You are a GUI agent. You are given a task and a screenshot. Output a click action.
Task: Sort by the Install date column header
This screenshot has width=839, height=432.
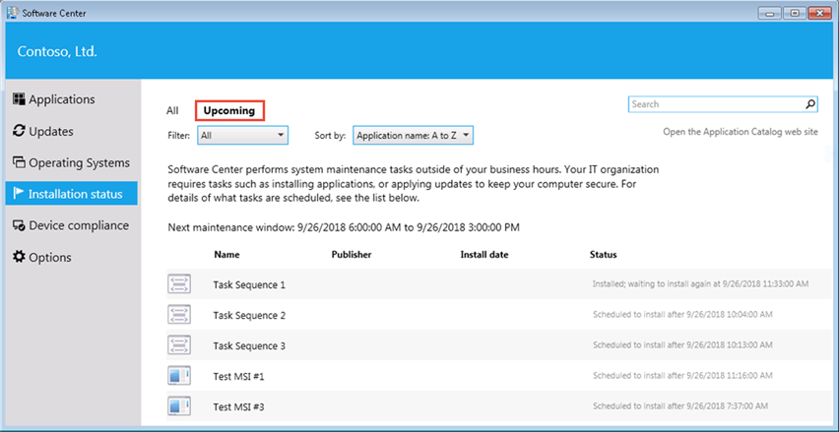[x=484, y=255]
